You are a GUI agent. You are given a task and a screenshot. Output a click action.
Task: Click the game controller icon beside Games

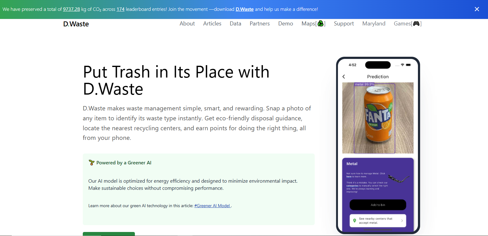pos(416,24)
